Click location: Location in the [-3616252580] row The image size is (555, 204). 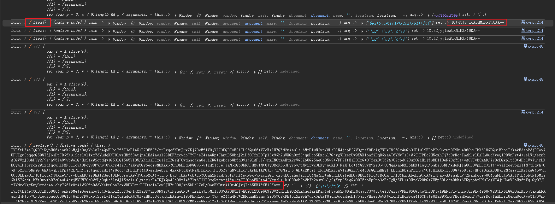tap(375, 15)
